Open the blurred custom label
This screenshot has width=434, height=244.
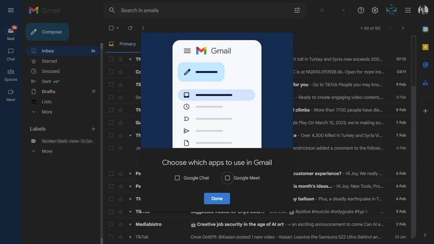point(63,141)
